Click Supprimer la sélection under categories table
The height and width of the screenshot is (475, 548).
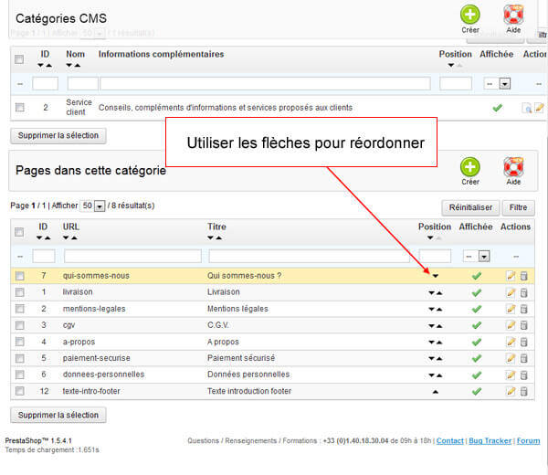[58, 135]
